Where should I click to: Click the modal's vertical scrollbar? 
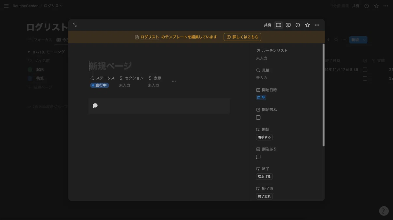[x=324, y=95]
